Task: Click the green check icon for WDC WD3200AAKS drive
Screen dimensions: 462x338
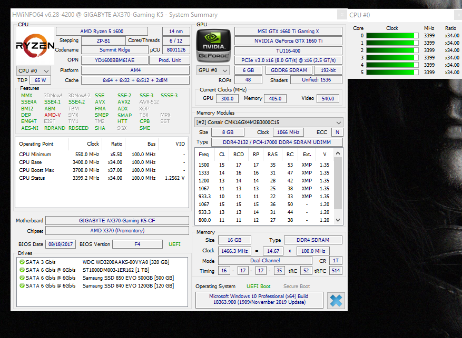Action: tap(22, 262)
